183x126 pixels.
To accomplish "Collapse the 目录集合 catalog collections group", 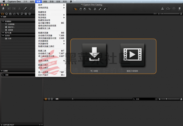I will tap(3, 21).
